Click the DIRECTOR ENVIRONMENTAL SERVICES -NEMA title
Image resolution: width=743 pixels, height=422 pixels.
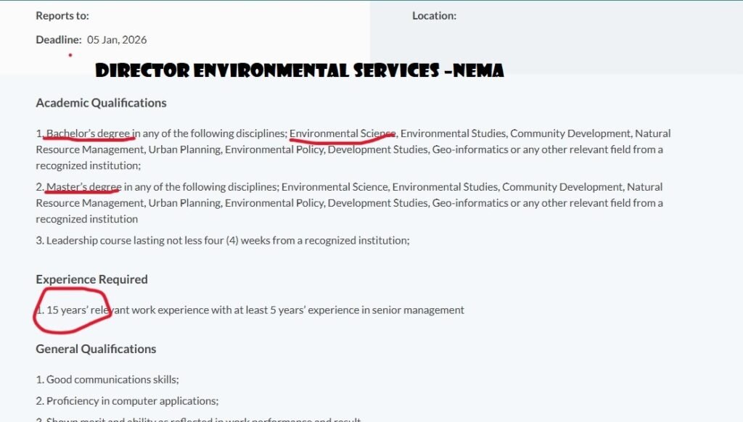(x=300, y=71)
